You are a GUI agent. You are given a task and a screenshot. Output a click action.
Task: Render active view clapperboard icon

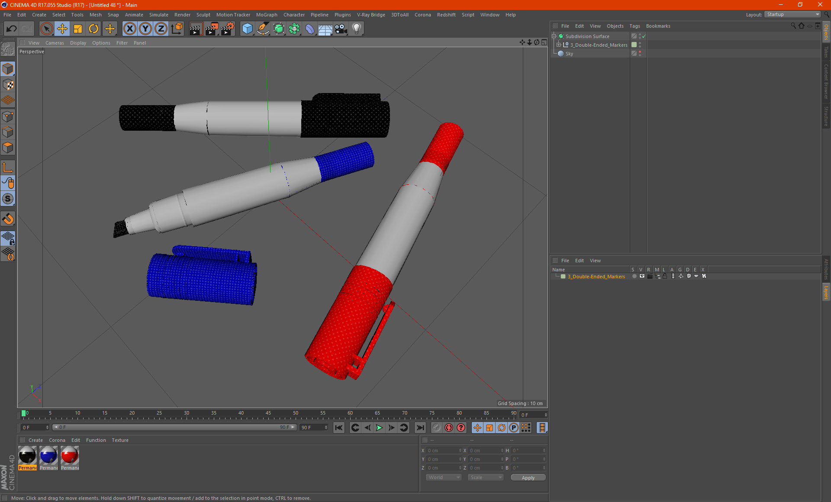click(196, 29)
